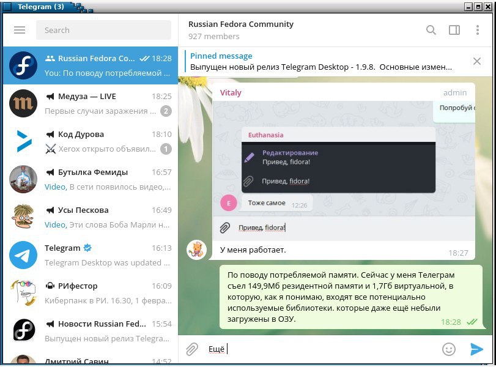The image size is (496, 367).
Task: Click the Код Дурова arrow avatar
Action: coord(23,141)
